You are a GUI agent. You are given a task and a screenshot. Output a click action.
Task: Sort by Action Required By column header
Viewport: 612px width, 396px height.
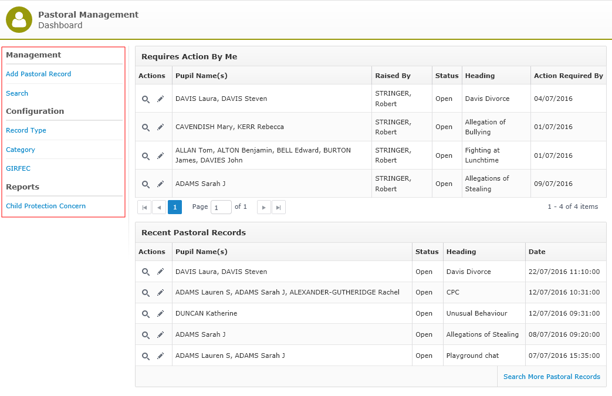(568, 76)
